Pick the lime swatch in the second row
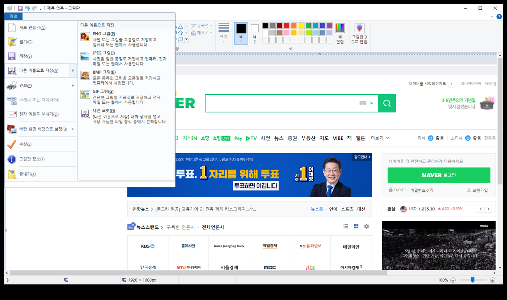The image size is (507, 300). [x=308, y=33]
